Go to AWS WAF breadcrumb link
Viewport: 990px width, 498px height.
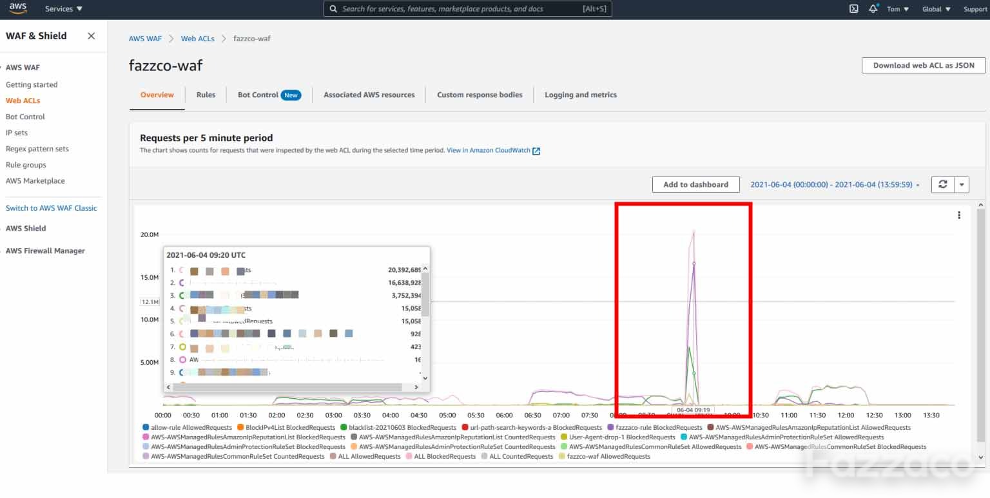(145, 39)
